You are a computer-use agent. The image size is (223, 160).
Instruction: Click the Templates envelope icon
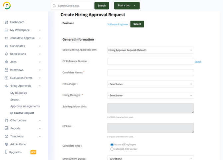click(x=6, y=136)
